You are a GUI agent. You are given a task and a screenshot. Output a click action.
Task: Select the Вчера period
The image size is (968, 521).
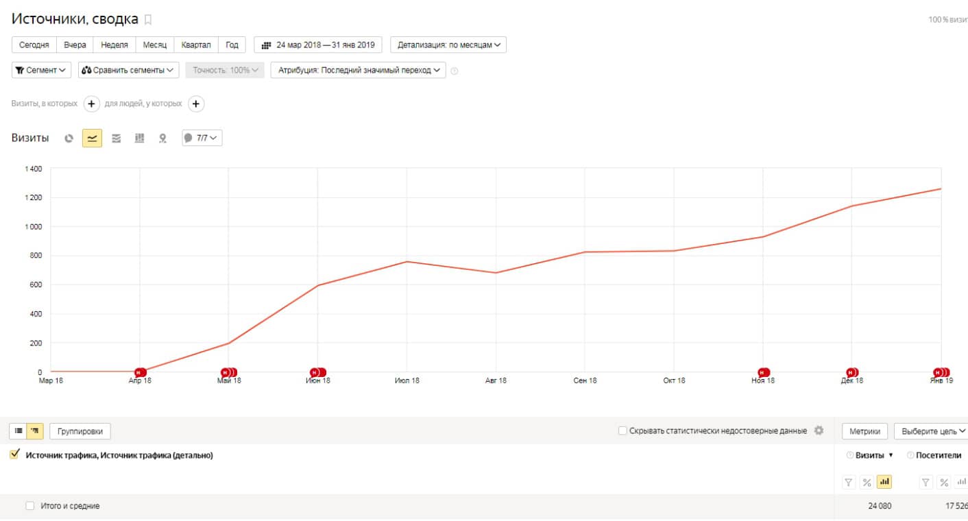[75, 45]
